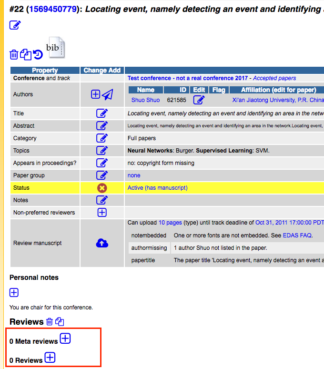Add an author with plus icon
Image resolution: width=324 pixels, height=369 pixels.
(95, 94)
